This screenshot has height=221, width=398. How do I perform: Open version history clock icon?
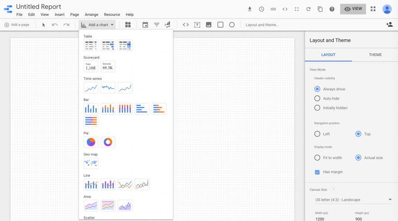(x=261, y=9)
